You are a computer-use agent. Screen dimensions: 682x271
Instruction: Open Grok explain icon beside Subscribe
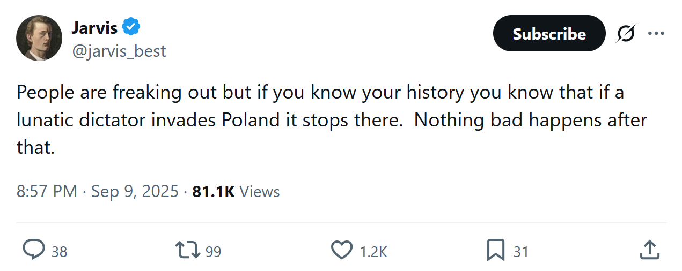point(625,34)
